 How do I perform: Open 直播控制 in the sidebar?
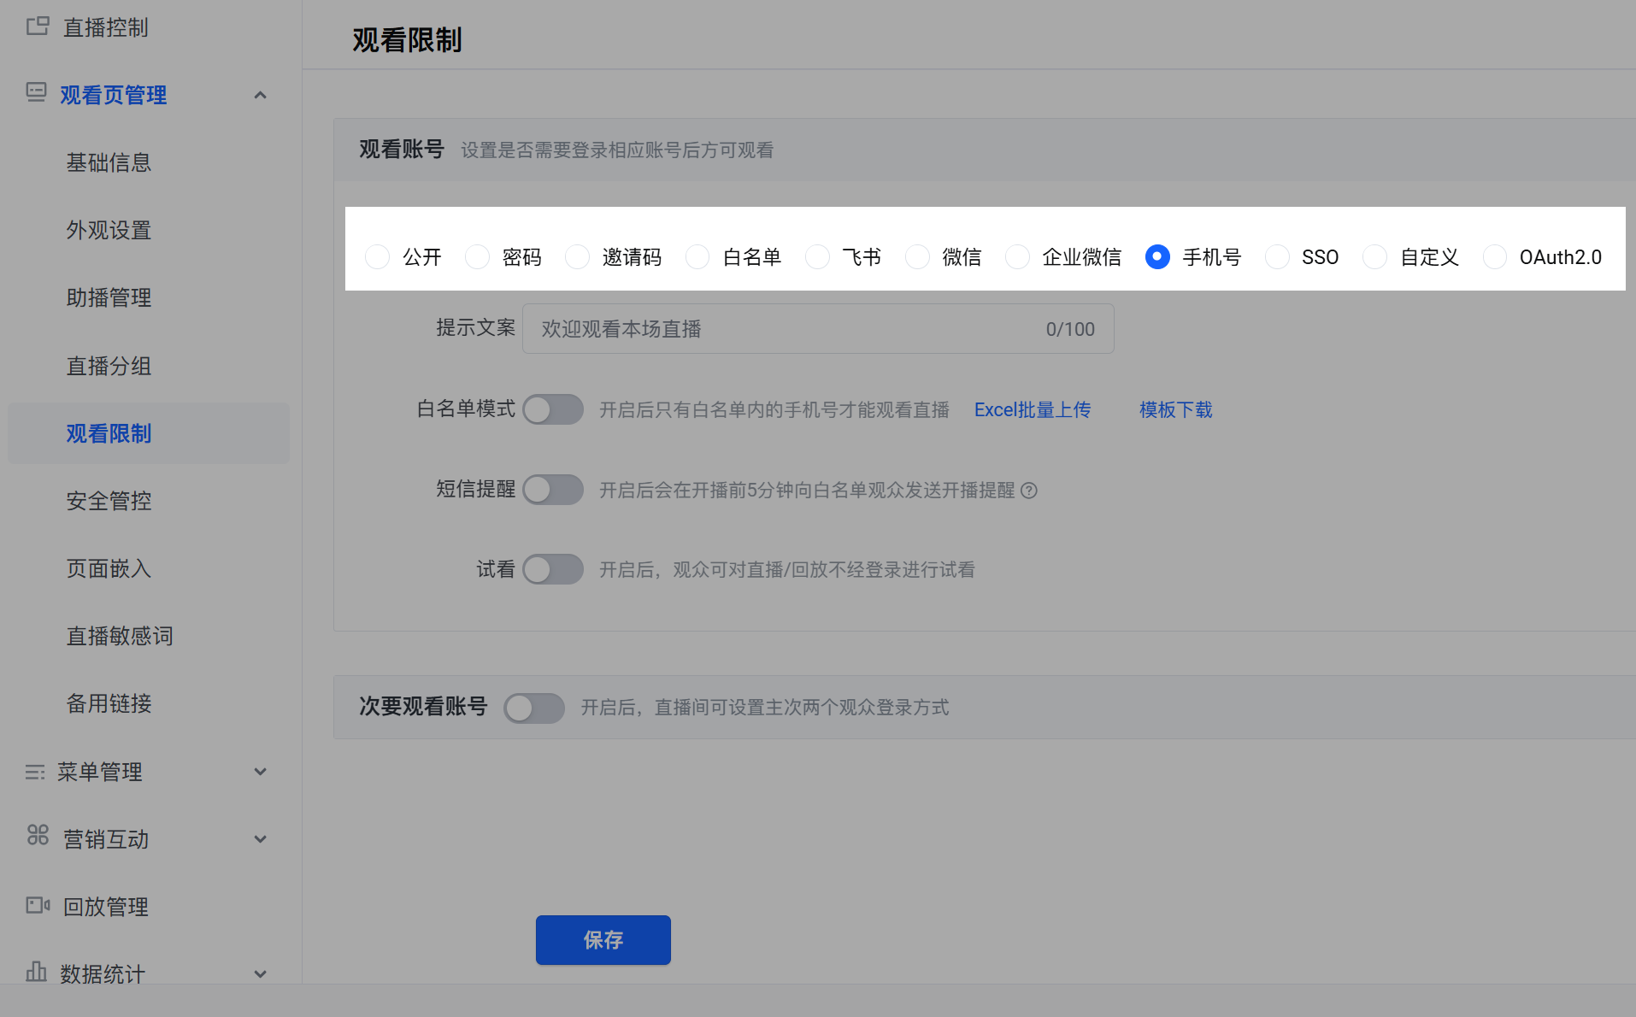click(x=106, y=27)
